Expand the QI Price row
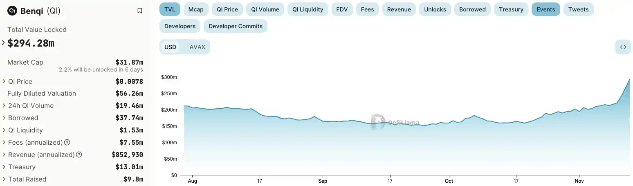This screenshot has width=633, height=186. (x=4, y=81)
